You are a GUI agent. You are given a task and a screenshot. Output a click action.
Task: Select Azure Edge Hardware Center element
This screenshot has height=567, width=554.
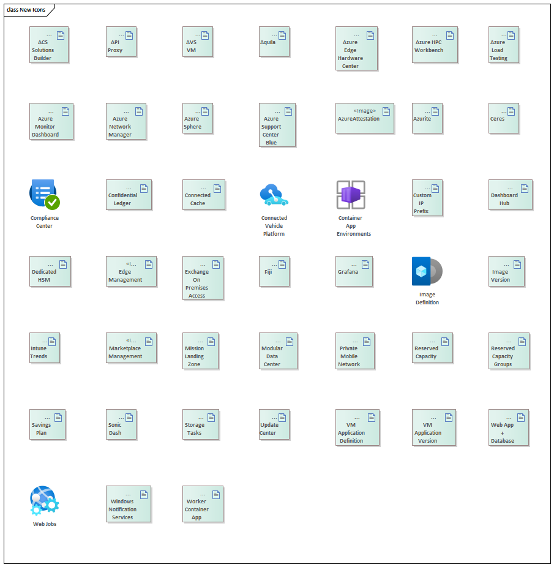[356, 48]
